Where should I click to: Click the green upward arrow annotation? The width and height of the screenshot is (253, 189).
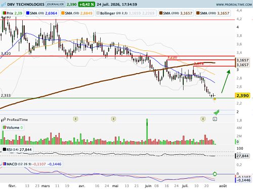(x=226, y=82)
